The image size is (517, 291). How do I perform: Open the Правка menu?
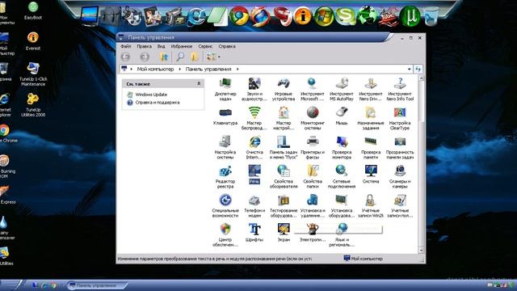(144, 47)
